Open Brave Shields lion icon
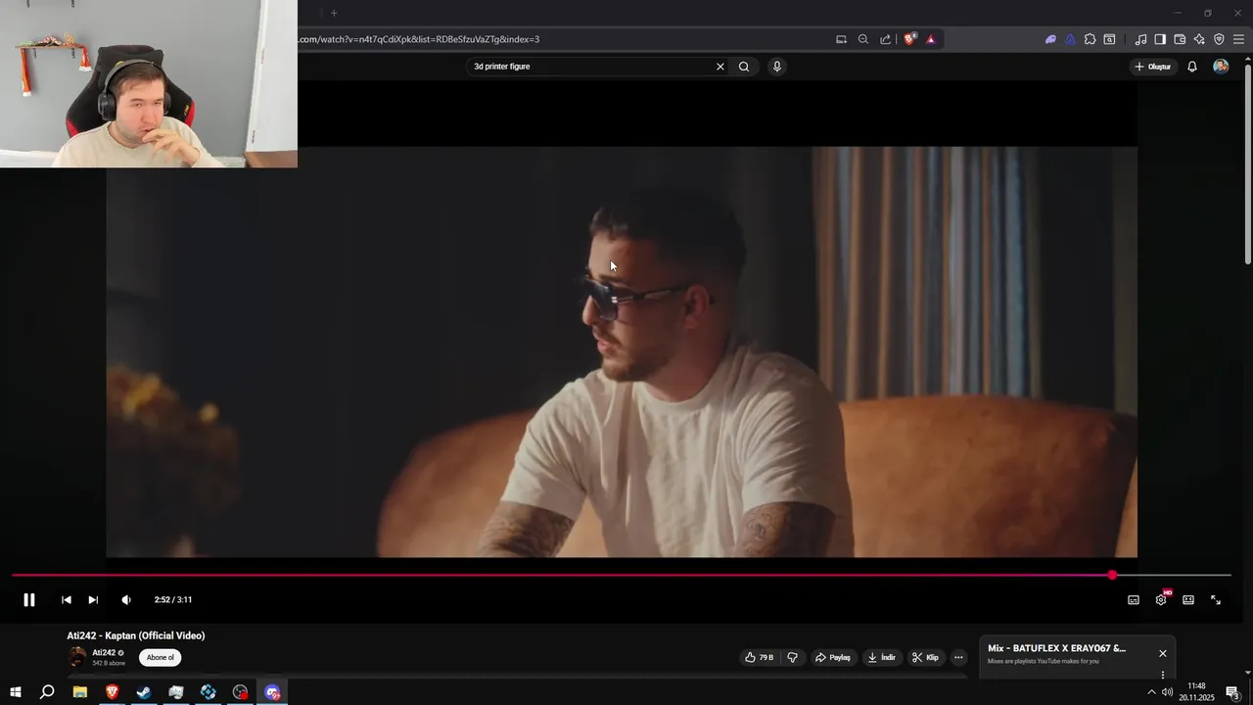This screenshot has height=705, width=1253. click(x=909, y=39)
